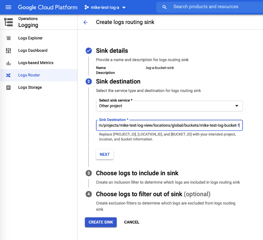
Task: Click 'Create exclusion filters' description text
Action: (166, 206)
